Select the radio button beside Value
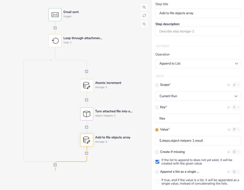The image size is (244, 190). [157, 130]
